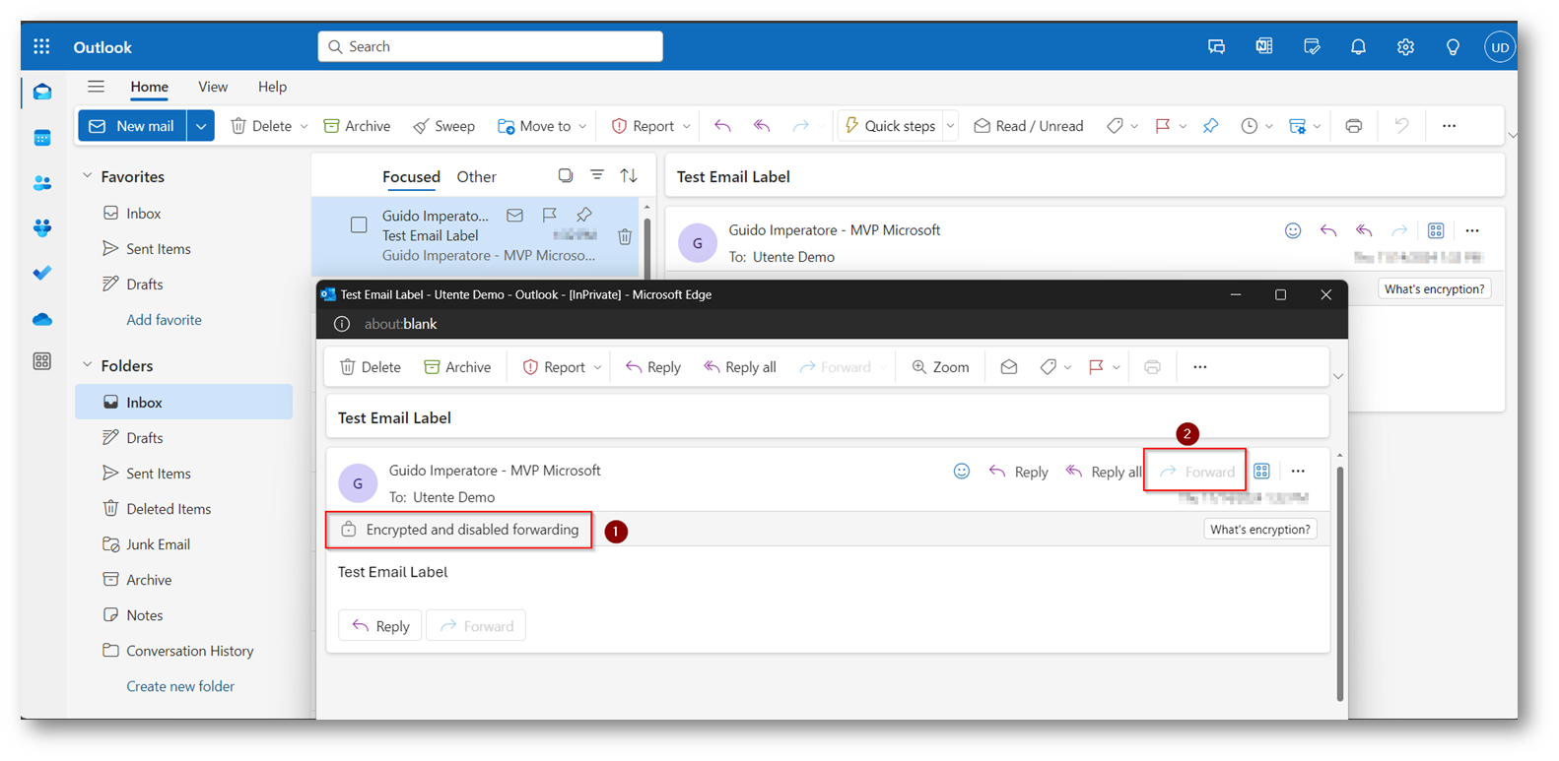This screenshot has height=761, width=1559.
Task: Select the Test Email Label message checkbox
Action: click(x=359, y=225)
